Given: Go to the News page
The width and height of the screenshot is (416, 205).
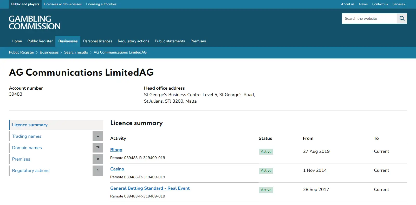Looking at the screenshot, I should pos(363,4).
